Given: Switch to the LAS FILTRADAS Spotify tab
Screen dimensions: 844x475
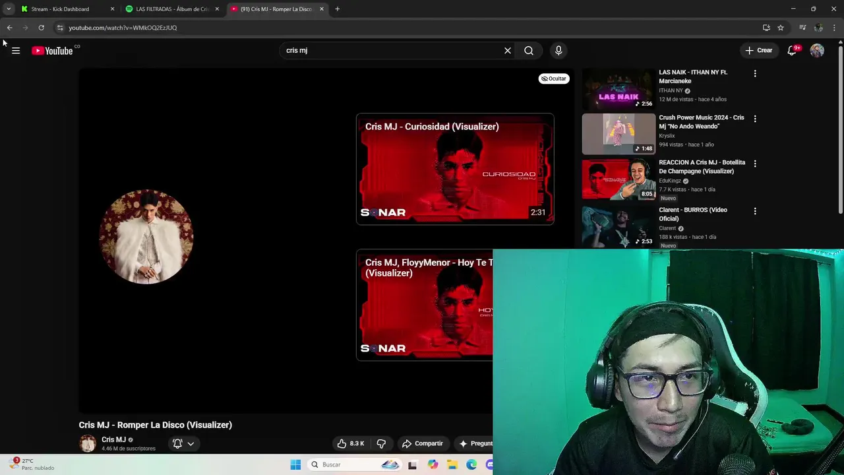Looking at the screenshot, I should 173,9.
